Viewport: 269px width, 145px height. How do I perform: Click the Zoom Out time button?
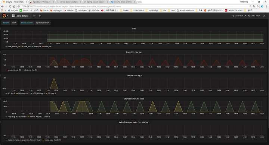coord(239,16)
